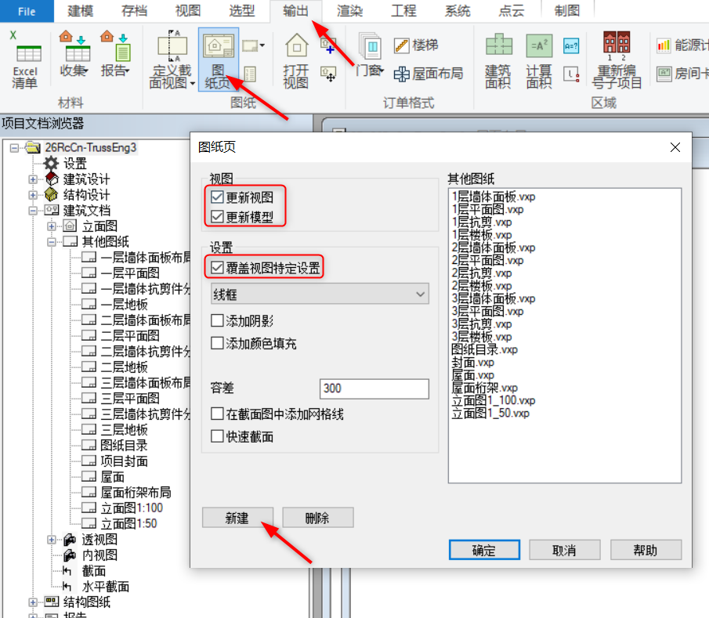The height and width of the screenshot is (618, 709).
Task: Select 立面图1_50.vxp in the list
Action: tap(490, 414)
